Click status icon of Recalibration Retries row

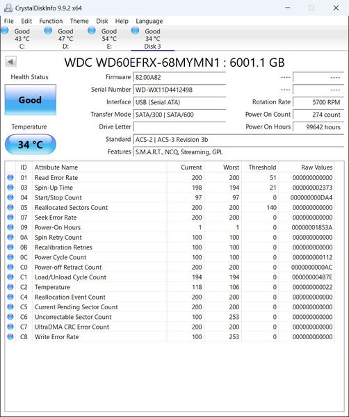point(10,247)
